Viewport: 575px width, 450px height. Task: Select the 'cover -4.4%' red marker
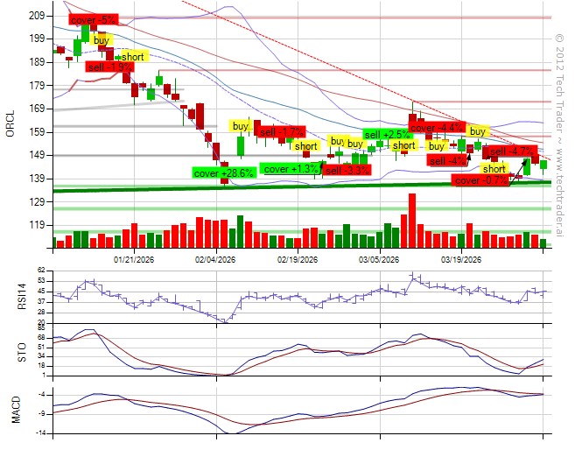pos(438,128)
